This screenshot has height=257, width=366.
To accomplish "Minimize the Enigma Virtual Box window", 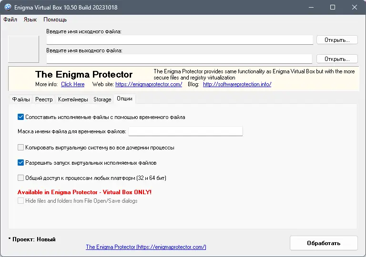I will [x=311, y=7].
